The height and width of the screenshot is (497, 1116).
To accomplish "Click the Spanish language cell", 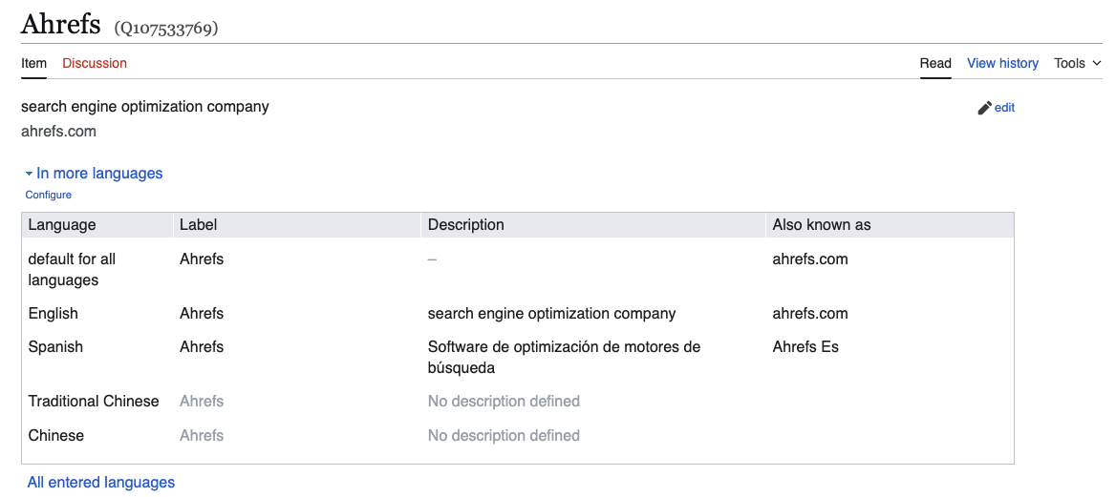I will [x=55, y=347].
